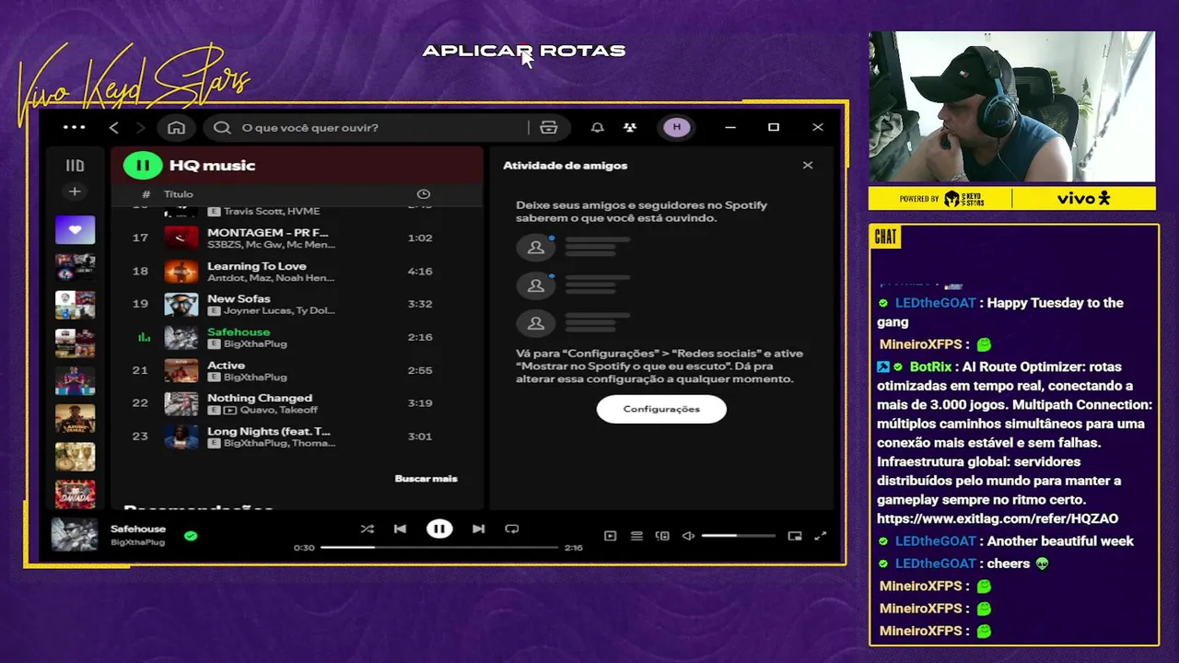Image resolution: width=1179 pixels, height=663 pixels.
Task: Click the now-playing Safehouse cover art
Action: point(75,535)
